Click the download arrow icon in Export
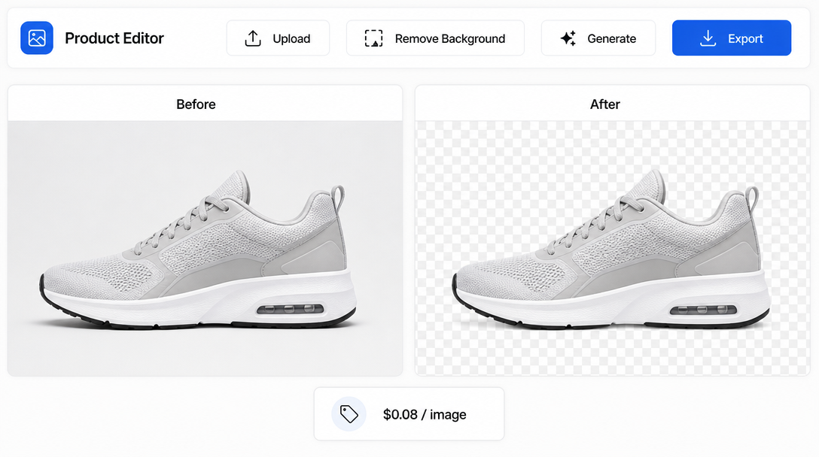This screenshot has width=819, height=457. click(x=708, y=38)
